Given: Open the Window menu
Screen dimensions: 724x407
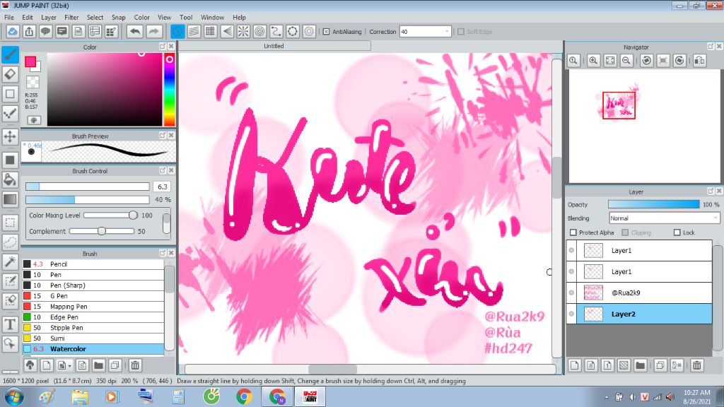Looking at the screenshot, I should [212, 18].
